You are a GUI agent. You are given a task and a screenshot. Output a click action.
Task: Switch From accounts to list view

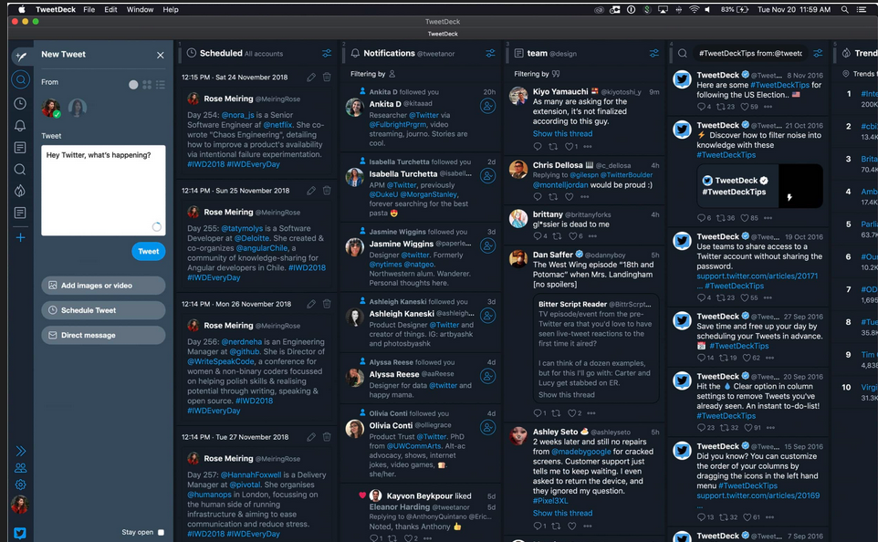(161, 85)
